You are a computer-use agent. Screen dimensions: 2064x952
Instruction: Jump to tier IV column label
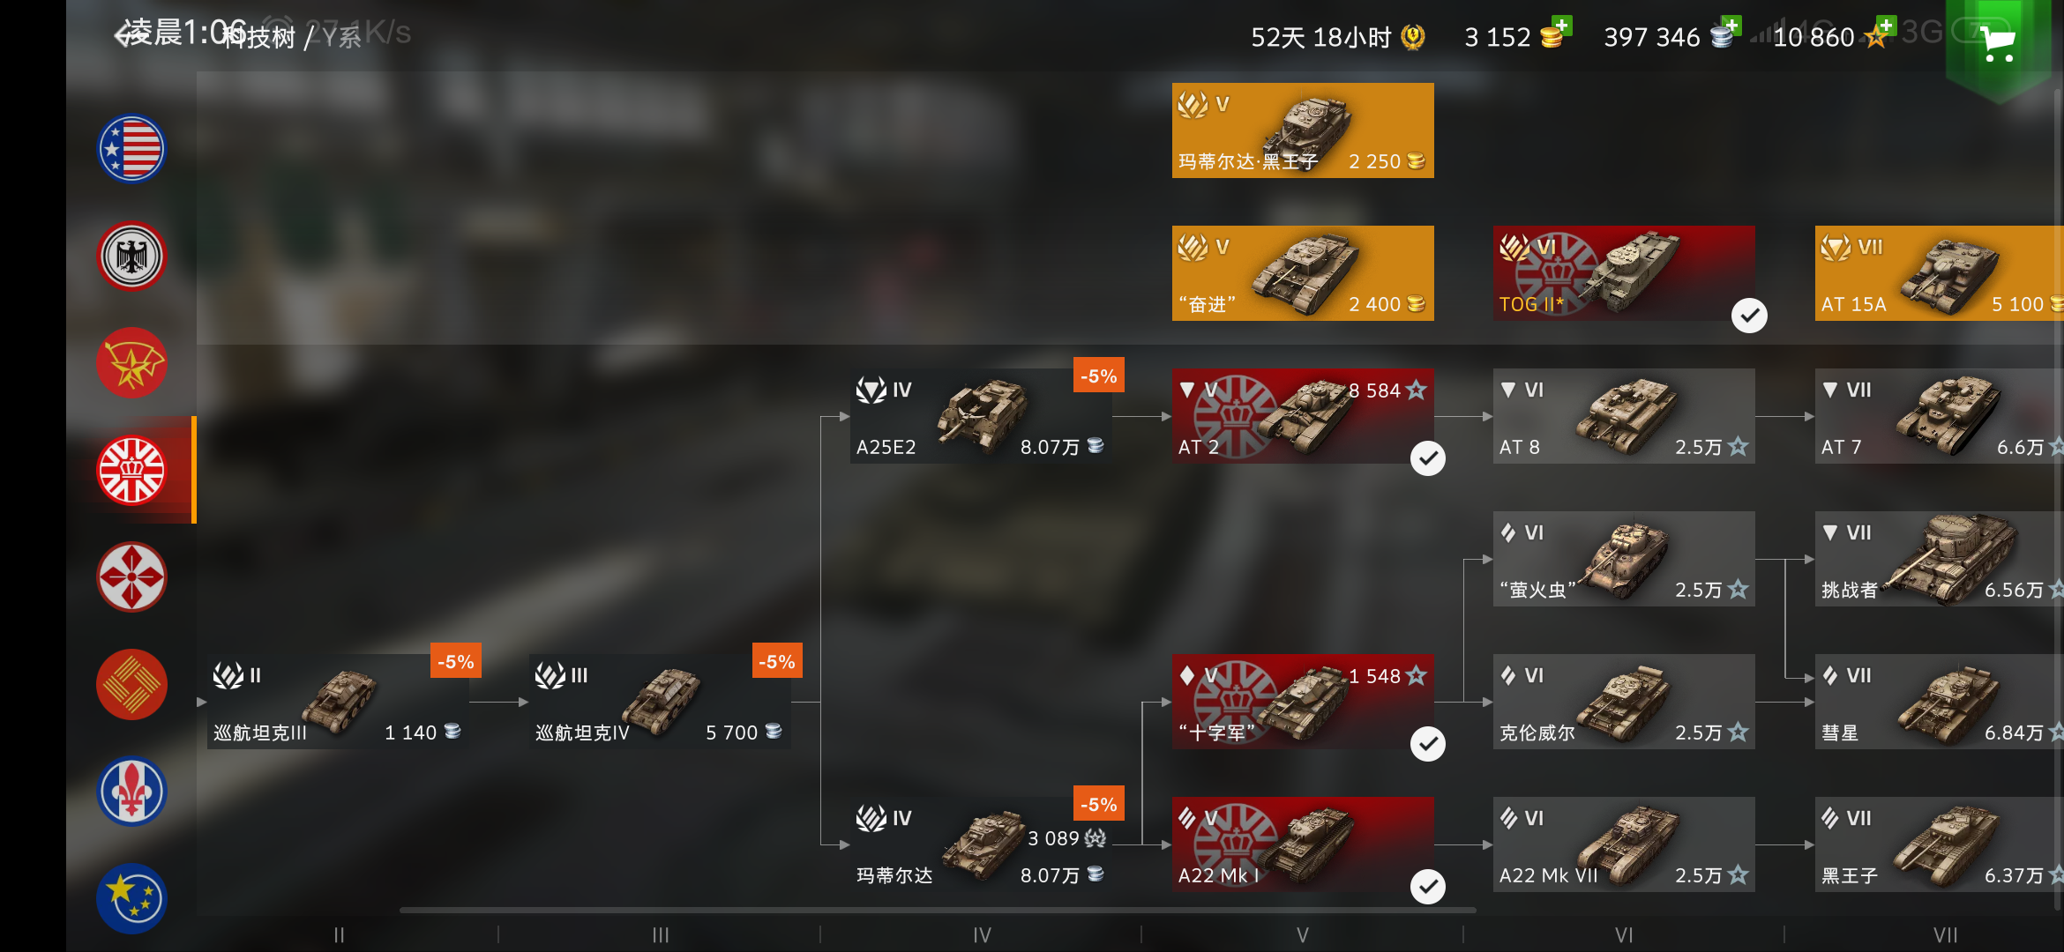click(x=982, y=935)
